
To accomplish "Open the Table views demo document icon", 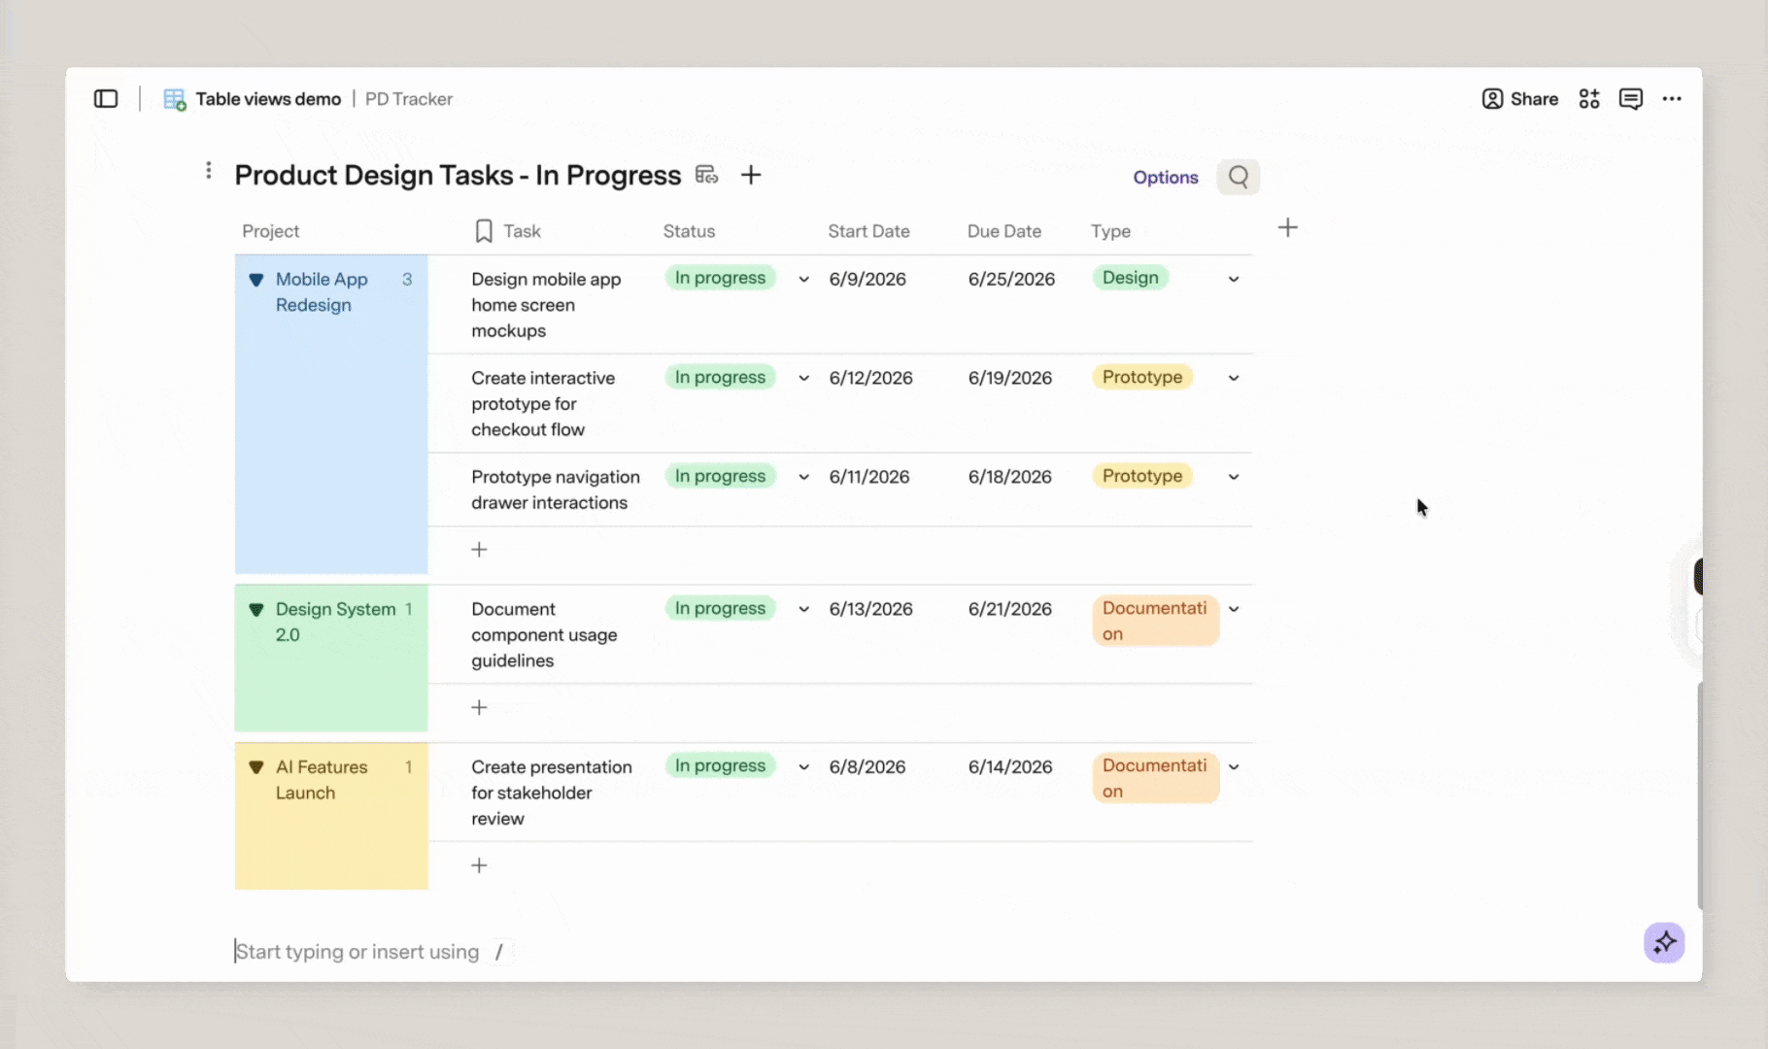I will [x=175, y=99].
